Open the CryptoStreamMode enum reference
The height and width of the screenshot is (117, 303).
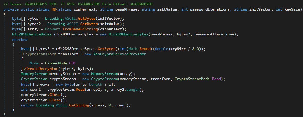pyautogui.click(x=192, y=79)
